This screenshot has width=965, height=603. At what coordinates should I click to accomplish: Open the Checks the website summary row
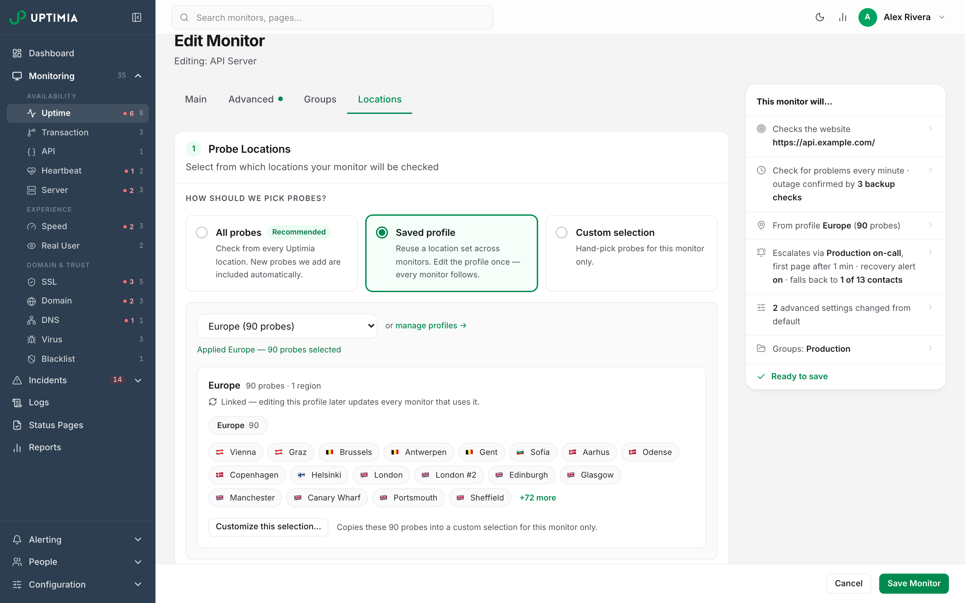(845, 136)
